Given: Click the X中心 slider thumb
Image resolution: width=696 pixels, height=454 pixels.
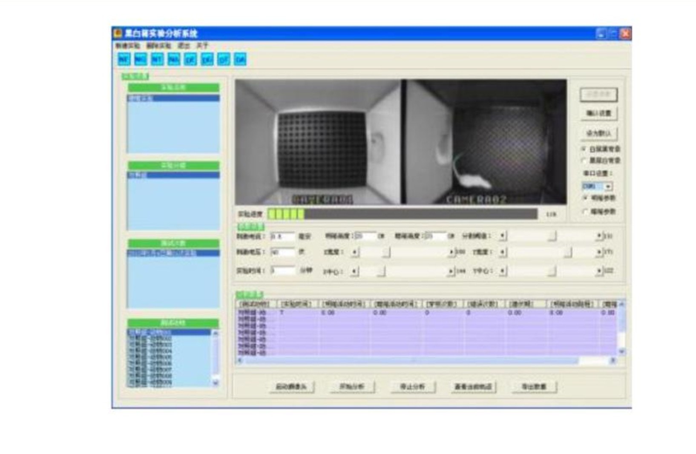Looking at the screenshot, I should pos(381,271).
